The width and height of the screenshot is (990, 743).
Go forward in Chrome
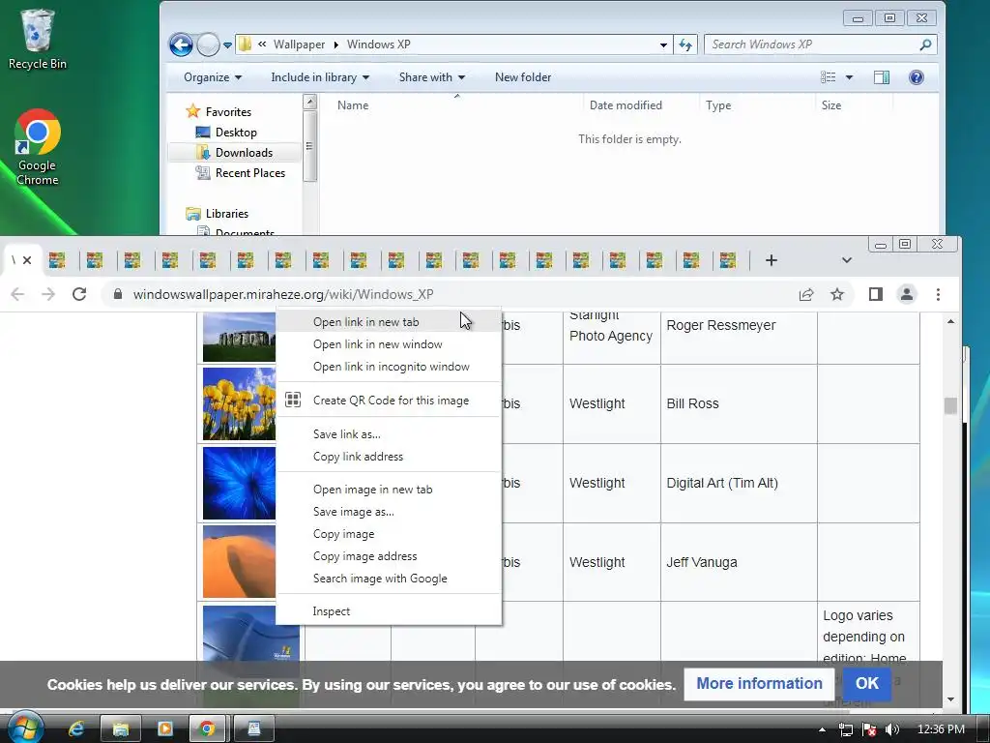48,294
